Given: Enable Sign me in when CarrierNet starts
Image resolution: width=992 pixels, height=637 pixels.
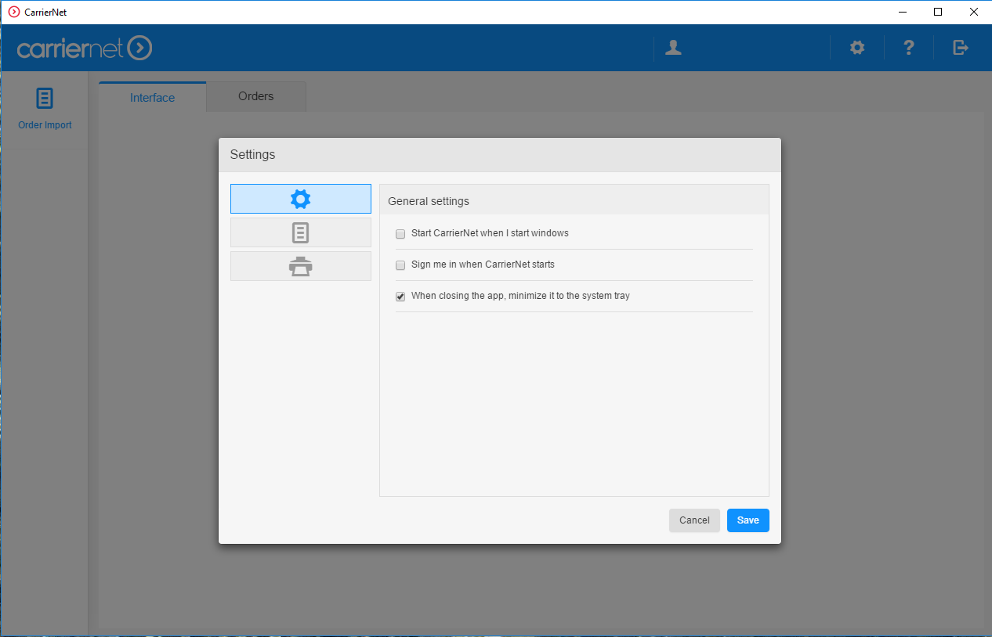Looking at the screenshot, I should click(400, 265).
